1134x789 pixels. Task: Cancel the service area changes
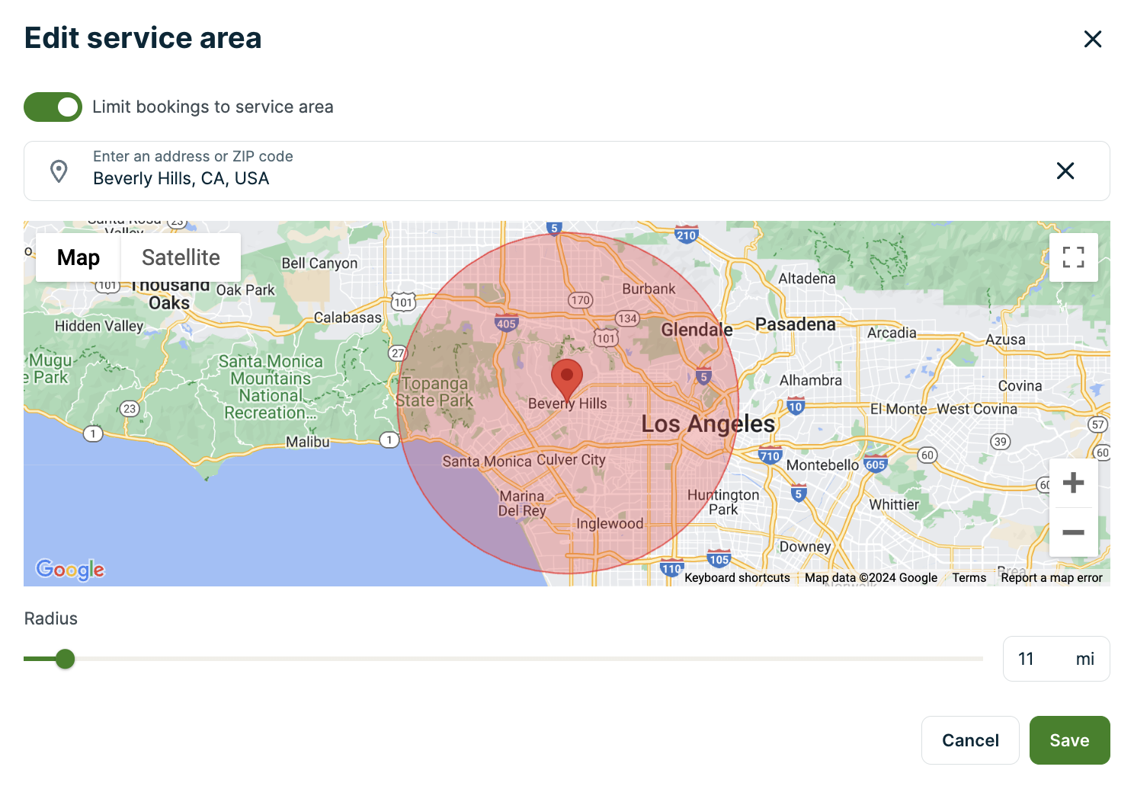[x=969, y=739]
